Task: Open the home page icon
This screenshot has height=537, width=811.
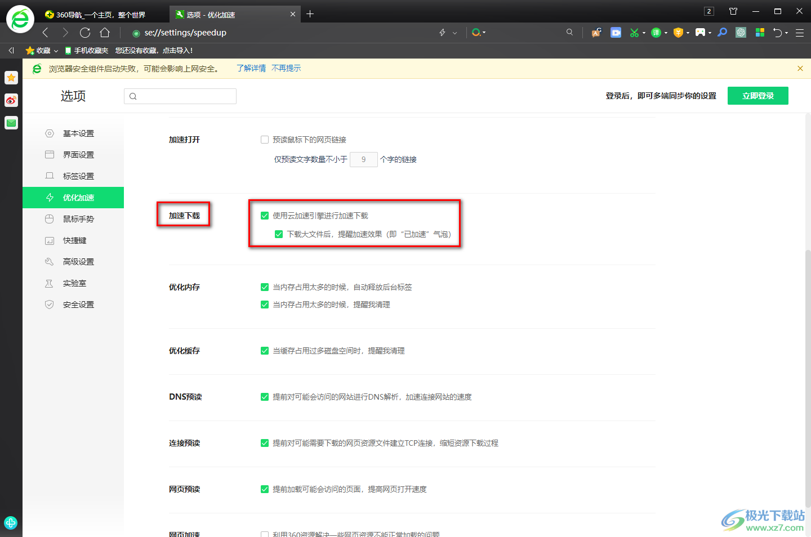Action: 105,33
